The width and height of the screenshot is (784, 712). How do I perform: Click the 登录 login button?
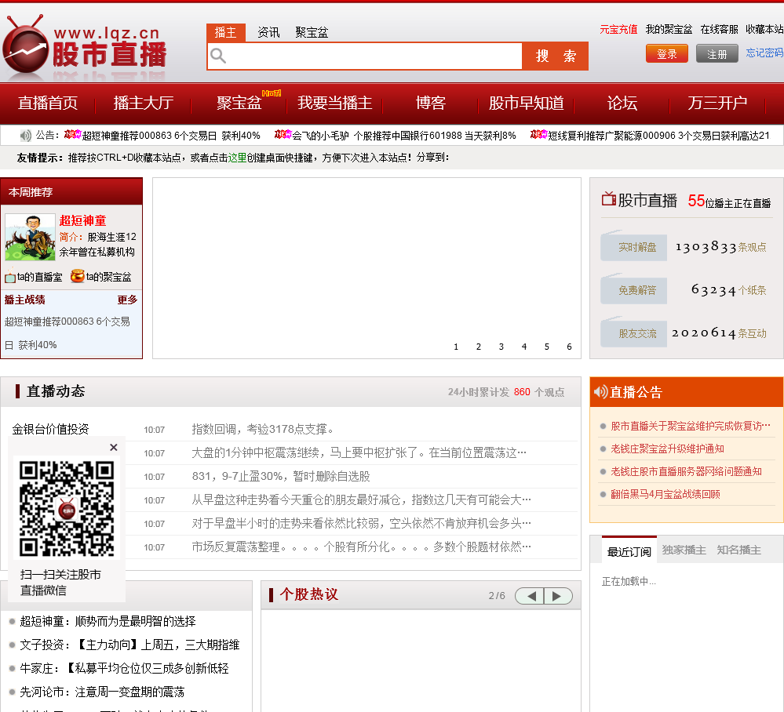[x=666, y=54]
